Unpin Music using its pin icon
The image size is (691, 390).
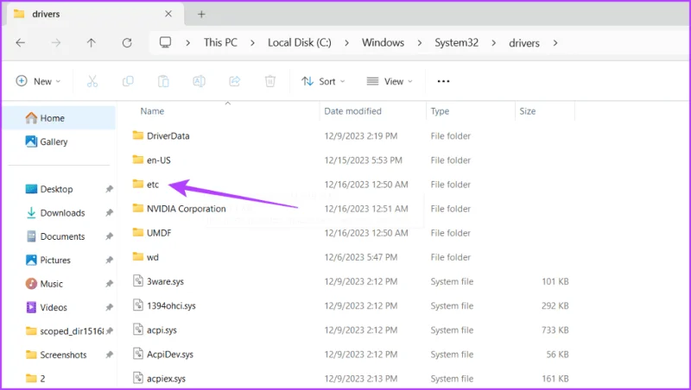(x=109, y=284)
